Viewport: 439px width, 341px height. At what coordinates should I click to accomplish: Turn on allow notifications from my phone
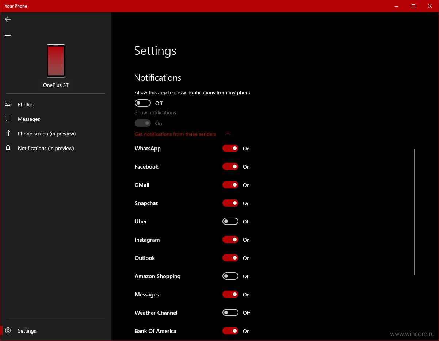click(143, 103)
